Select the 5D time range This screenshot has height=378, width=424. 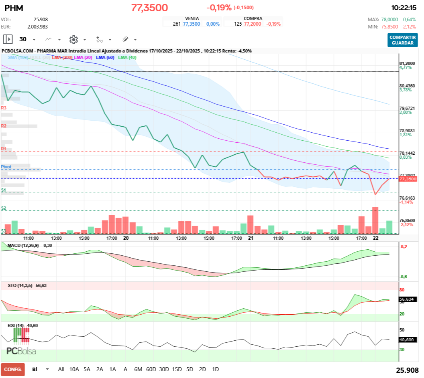tap(190, 369)
